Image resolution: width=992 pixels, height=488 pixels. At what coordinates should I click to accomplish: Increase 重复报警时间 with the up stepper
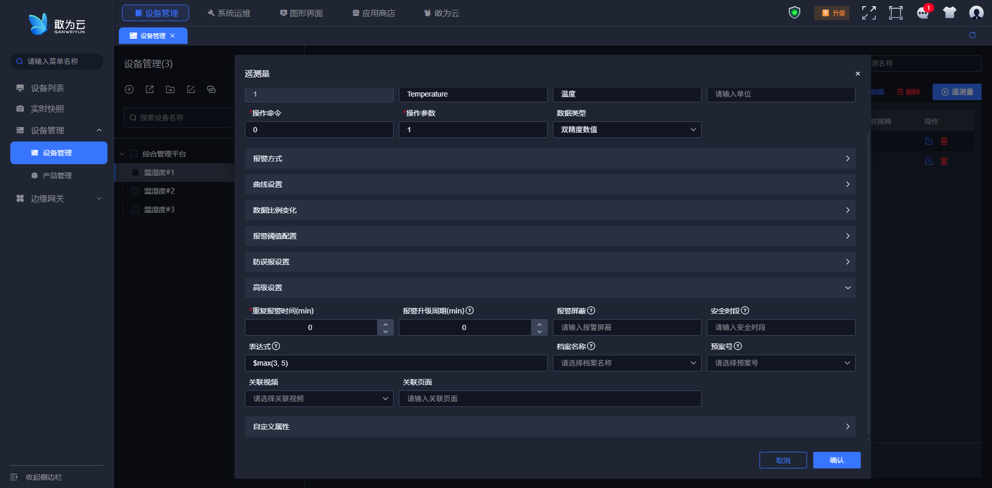385,324
